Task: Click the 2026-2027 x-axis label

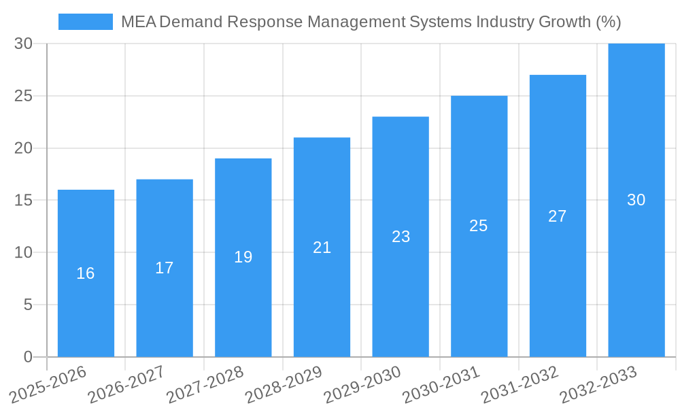Action: point(126,385)
